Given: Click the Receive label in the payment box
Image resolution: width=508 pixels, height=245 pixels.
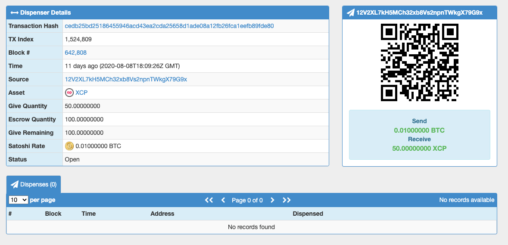Looking at the screenshot, I should (x=419, y=139).
